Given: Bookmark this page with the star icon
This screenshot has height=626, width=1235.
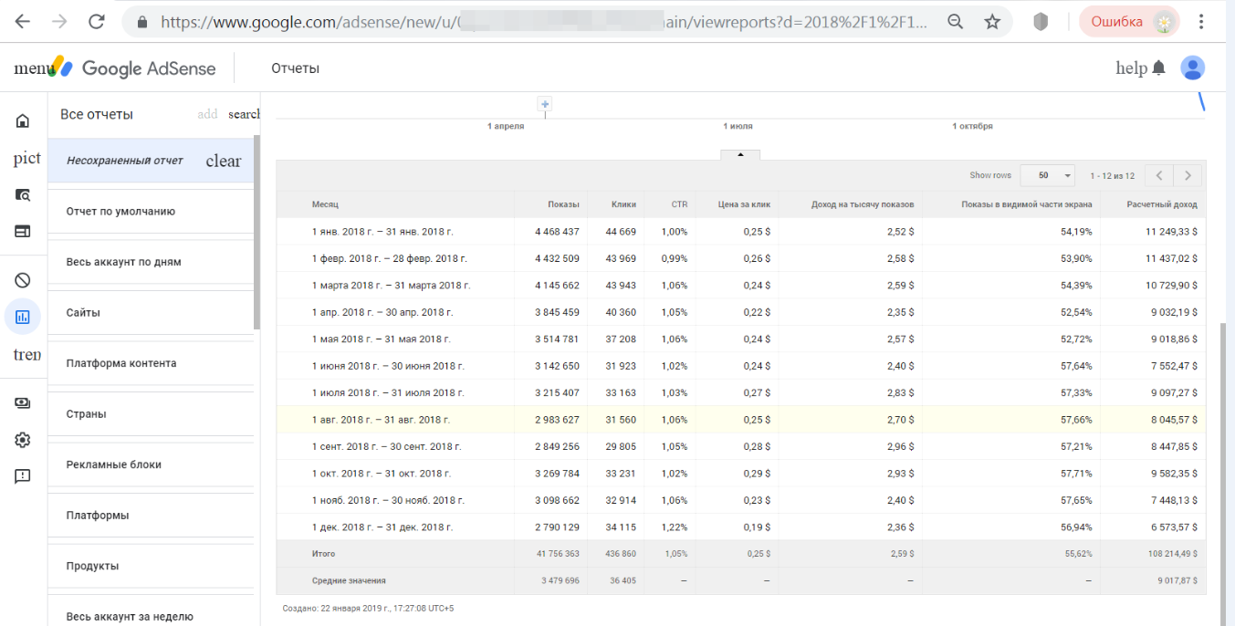Looking at the screenshot, I should tap(992, 22).
